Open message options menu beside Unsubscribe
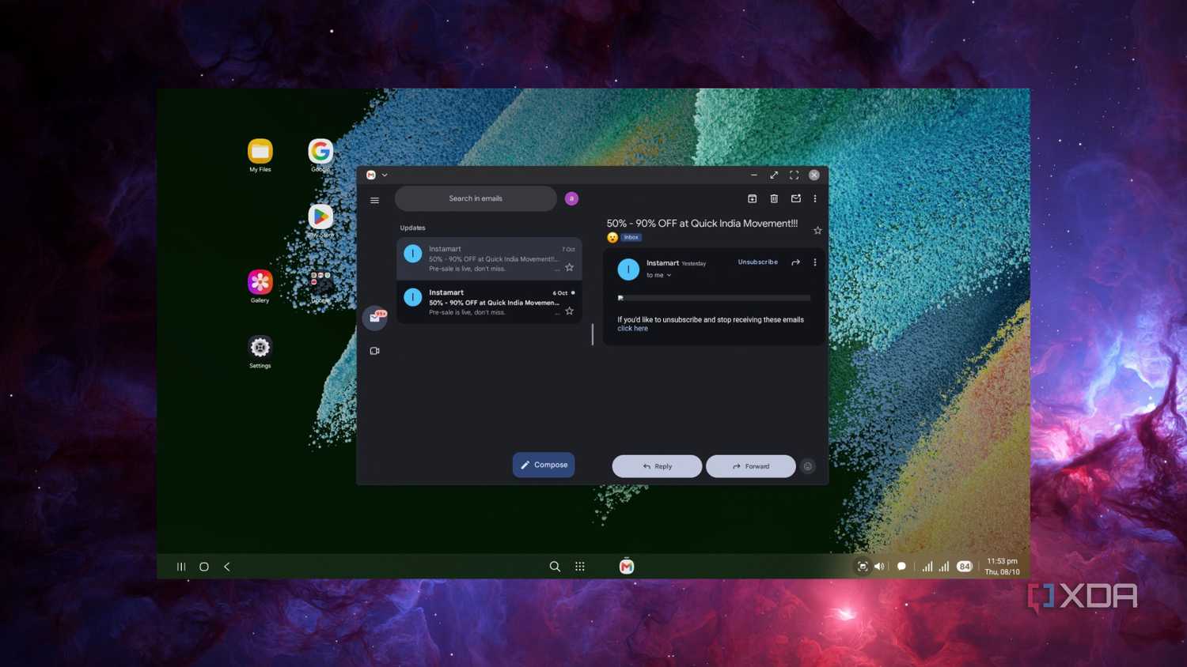The image size is (1187, 667). pyautogui.click(x=815, y=262)
